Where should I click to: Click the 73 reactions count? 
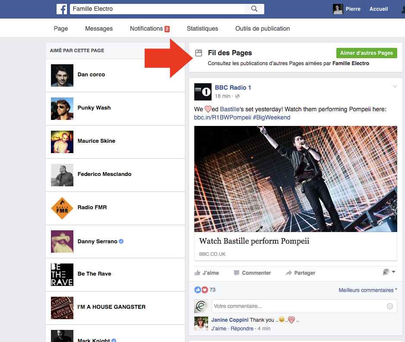pyautogui.click(x=212, y=290)
